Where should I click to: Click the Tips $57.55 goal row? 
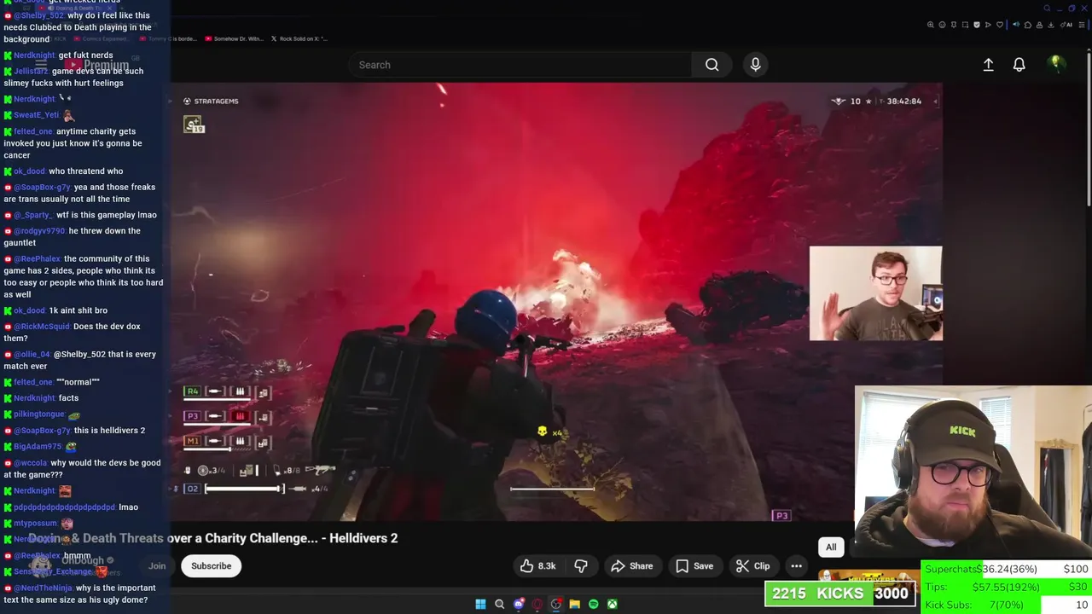1007,587
